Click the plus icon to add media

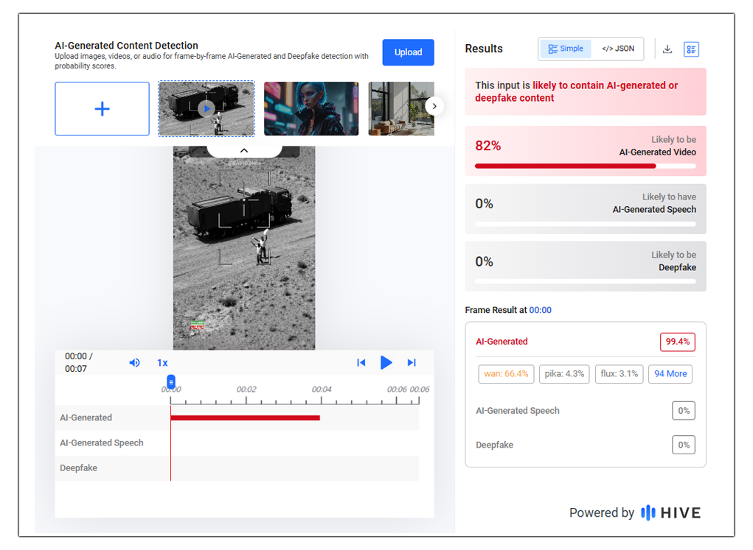click(x=102, y=109)
